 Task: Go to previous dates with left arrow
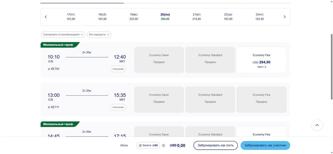46,17
